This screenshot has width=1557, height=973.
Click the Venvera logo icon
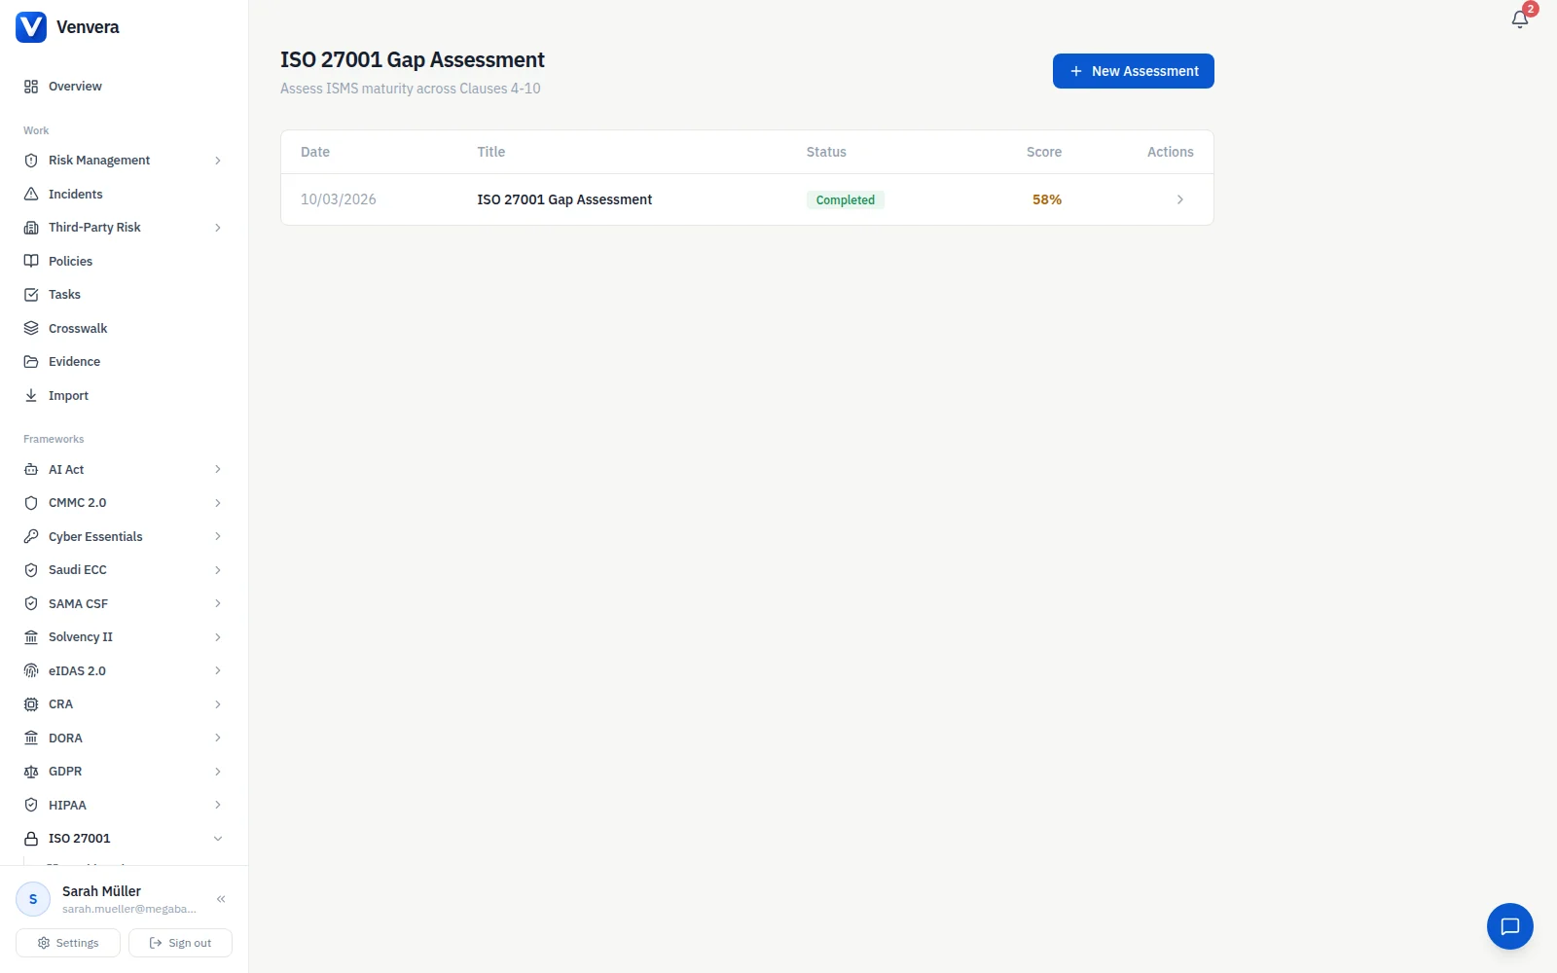coord(31,27)
